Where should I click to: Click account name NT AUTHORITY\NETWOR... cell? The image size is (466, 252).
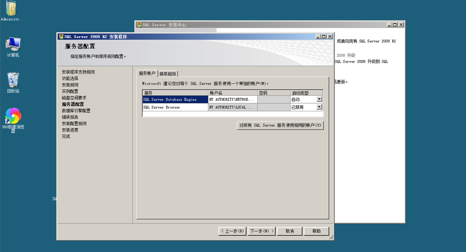click(x=232, y=99)
